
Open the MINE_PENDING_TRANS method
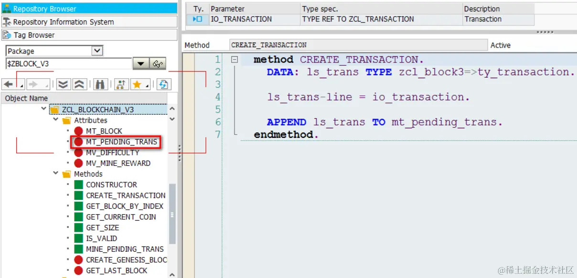pyautogui.click(x=125, y=249)
